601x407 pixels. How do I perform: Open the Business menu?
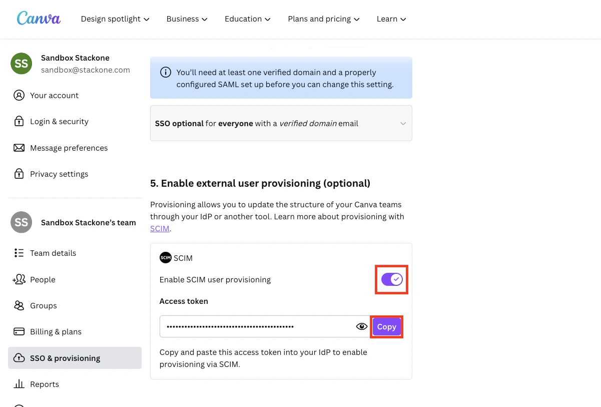tap(187, 19)
